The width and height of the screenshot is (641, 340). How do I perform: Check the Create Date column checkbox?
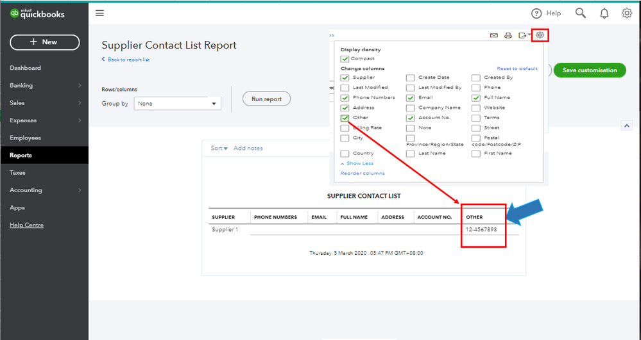(411, 77)
